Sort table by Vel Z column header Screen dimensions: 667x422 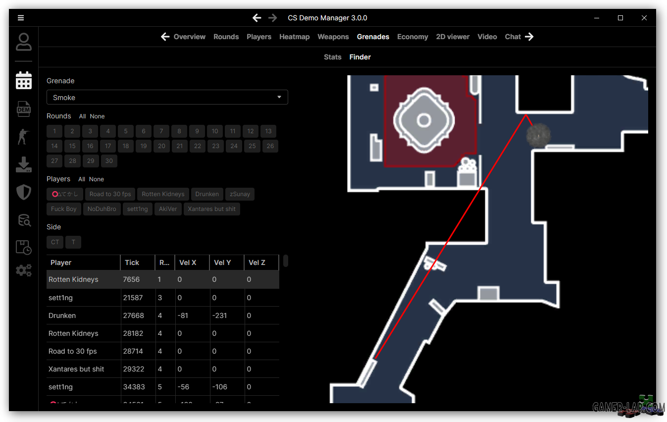[x=261, y=263]
